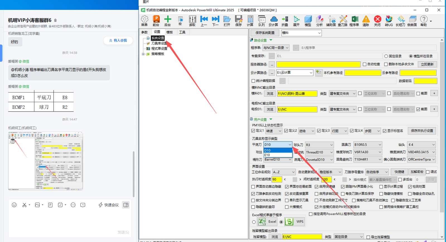The width and height of the screenshot is (446, 242).
Task: Switch to the 设置 tab
Action: 157,32
